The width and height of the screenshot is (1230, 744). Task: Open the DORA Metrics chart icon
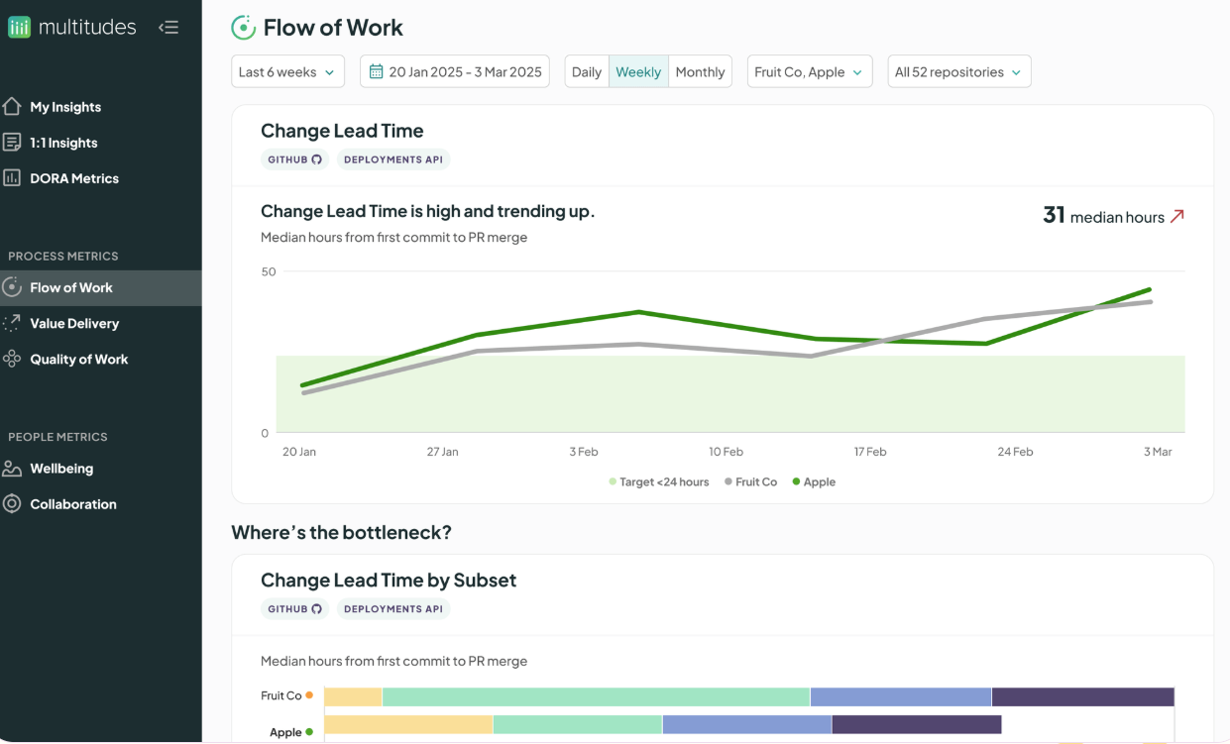(x=12, y=178)
